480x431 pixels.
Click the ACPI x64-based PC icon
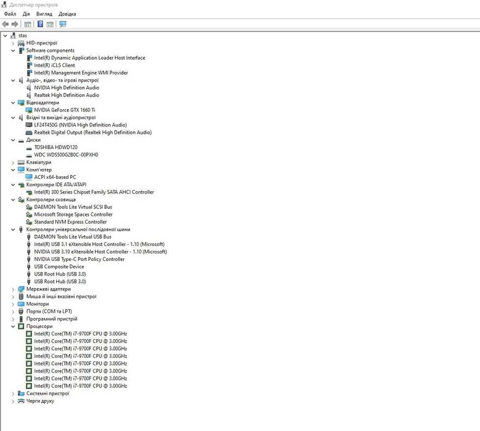tap(29, 178)
